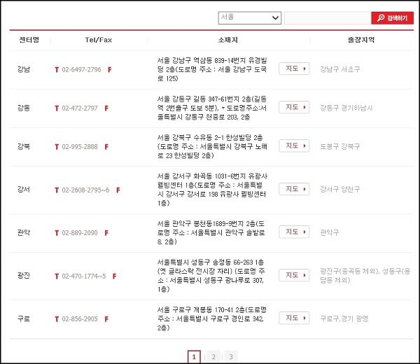Click the 관악구 봉천동1689-9번지 address
Screen dimensions: 420x364
[211, 232]
